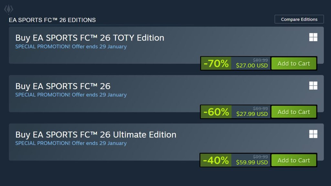The image size is (331, 186).
Task: Open the Compare Editions view
Action: [299, 19]
